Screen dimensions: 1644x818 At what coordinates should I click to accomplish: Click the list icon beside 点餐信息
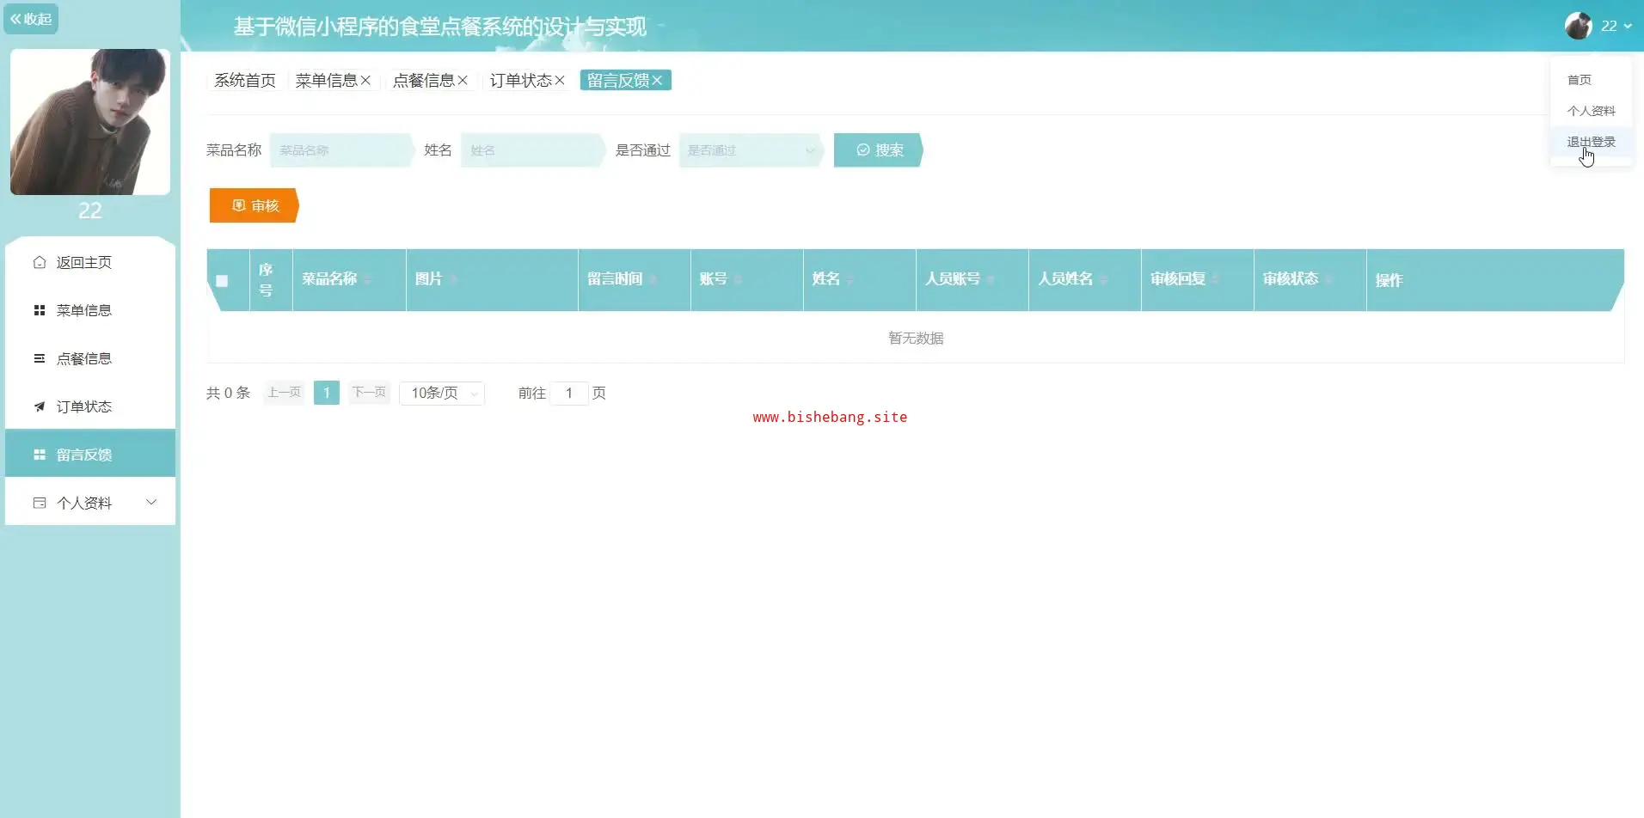(40, 358)
